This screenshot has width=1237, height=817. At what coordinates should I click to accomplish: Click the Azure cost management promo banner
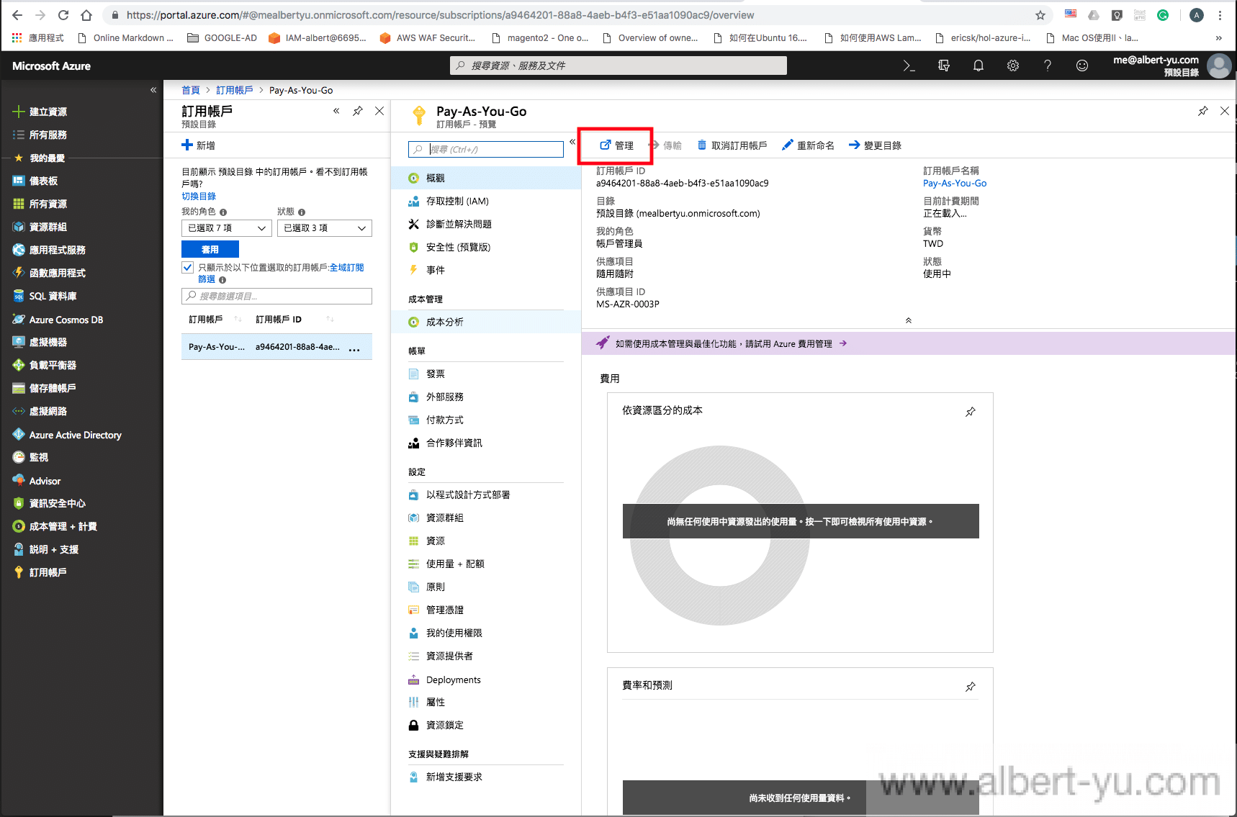tap(909, 343)
